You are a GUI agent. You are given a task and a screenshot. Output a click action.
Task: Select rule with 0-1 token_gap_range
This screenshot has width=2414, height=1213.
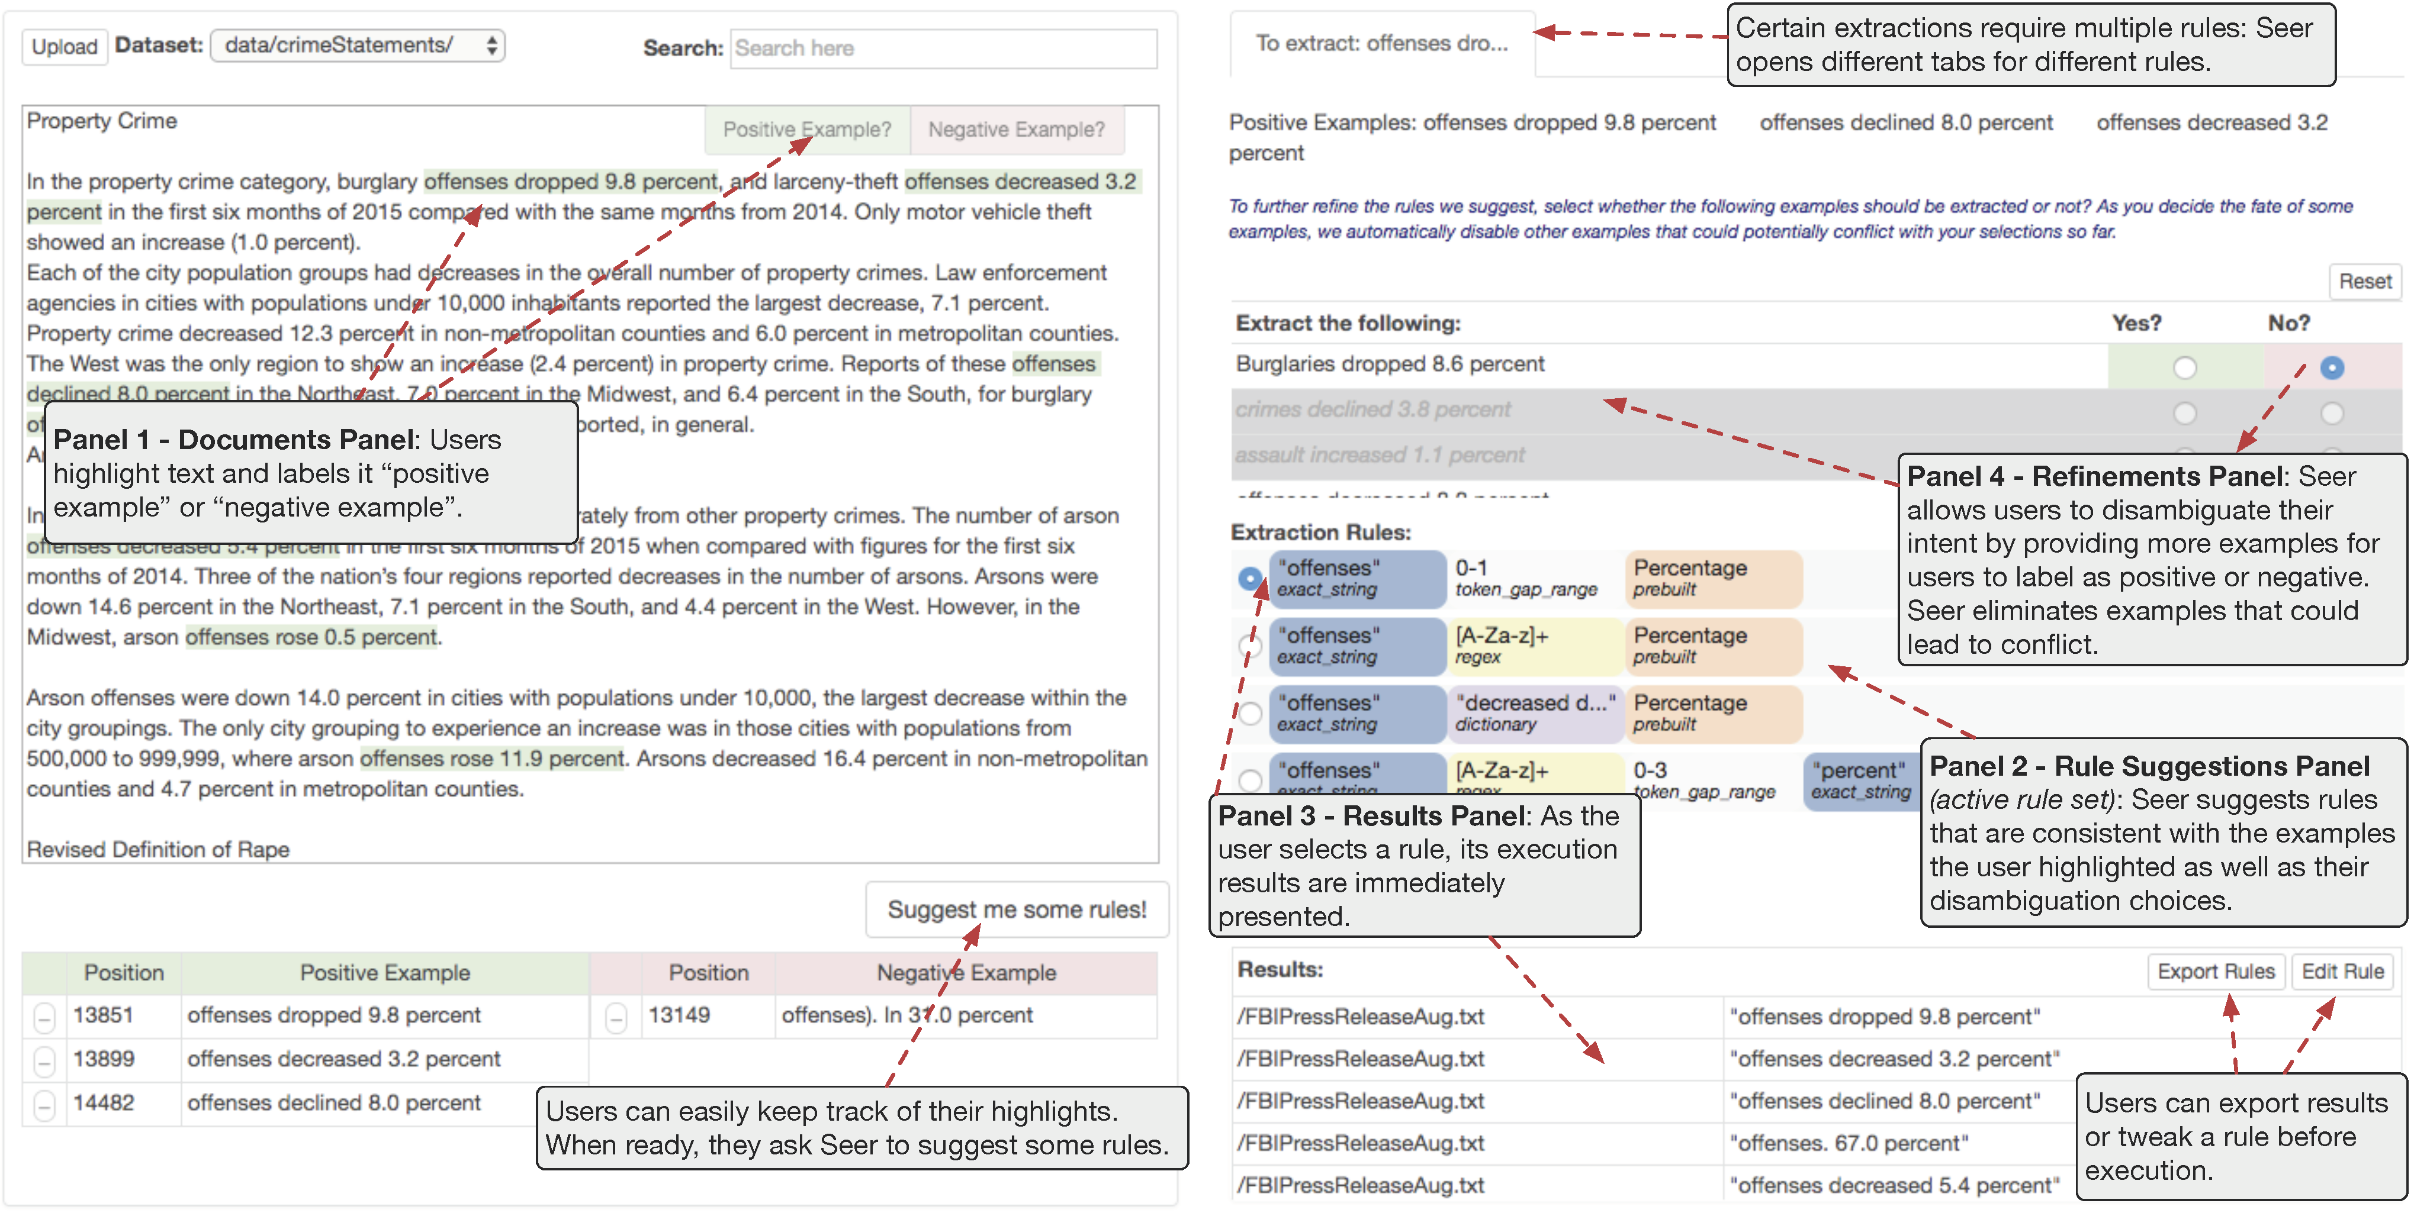coord(1249,579)
